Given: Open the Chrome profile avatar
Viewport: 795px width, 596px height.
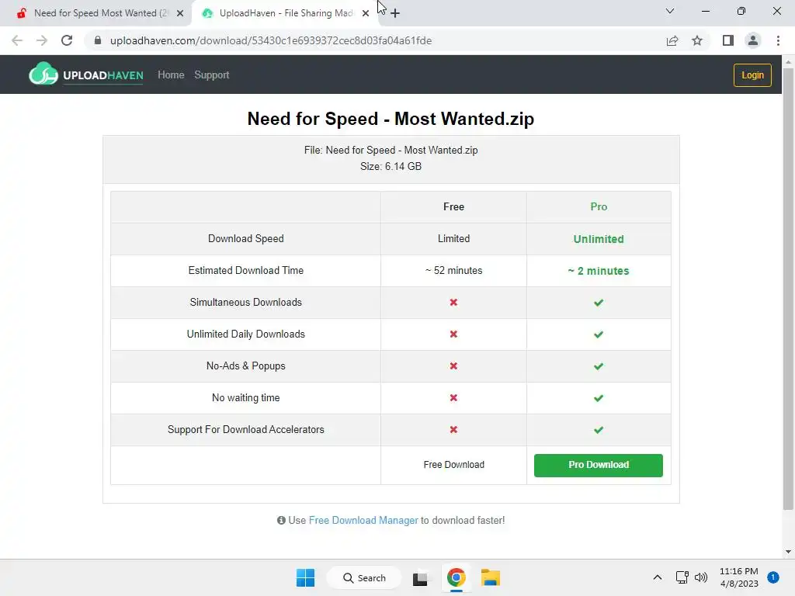Looking at the screenshot, I should pyautogui.click(x=753, y=40).
